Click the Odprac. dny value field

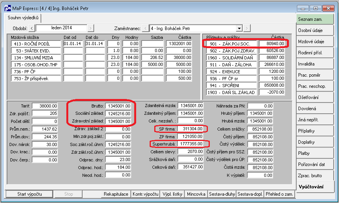118,159
